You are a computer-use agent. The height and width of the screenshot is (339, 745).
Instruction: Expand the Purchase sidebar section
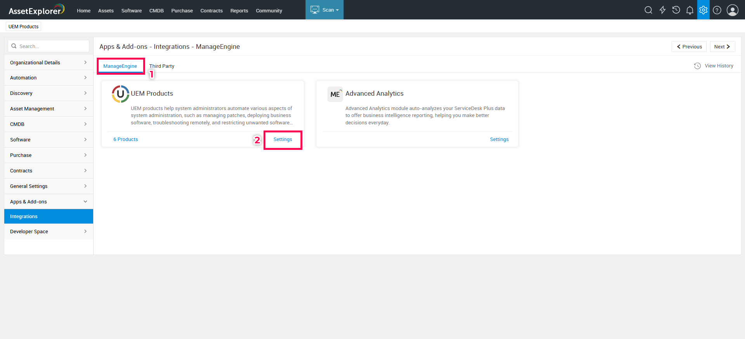tap(49, 155)
